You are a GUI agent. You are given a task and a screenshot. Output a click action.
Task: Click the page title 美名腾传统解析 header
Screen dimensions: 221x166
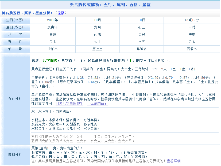pyautogui.click(x=110, y=5)
